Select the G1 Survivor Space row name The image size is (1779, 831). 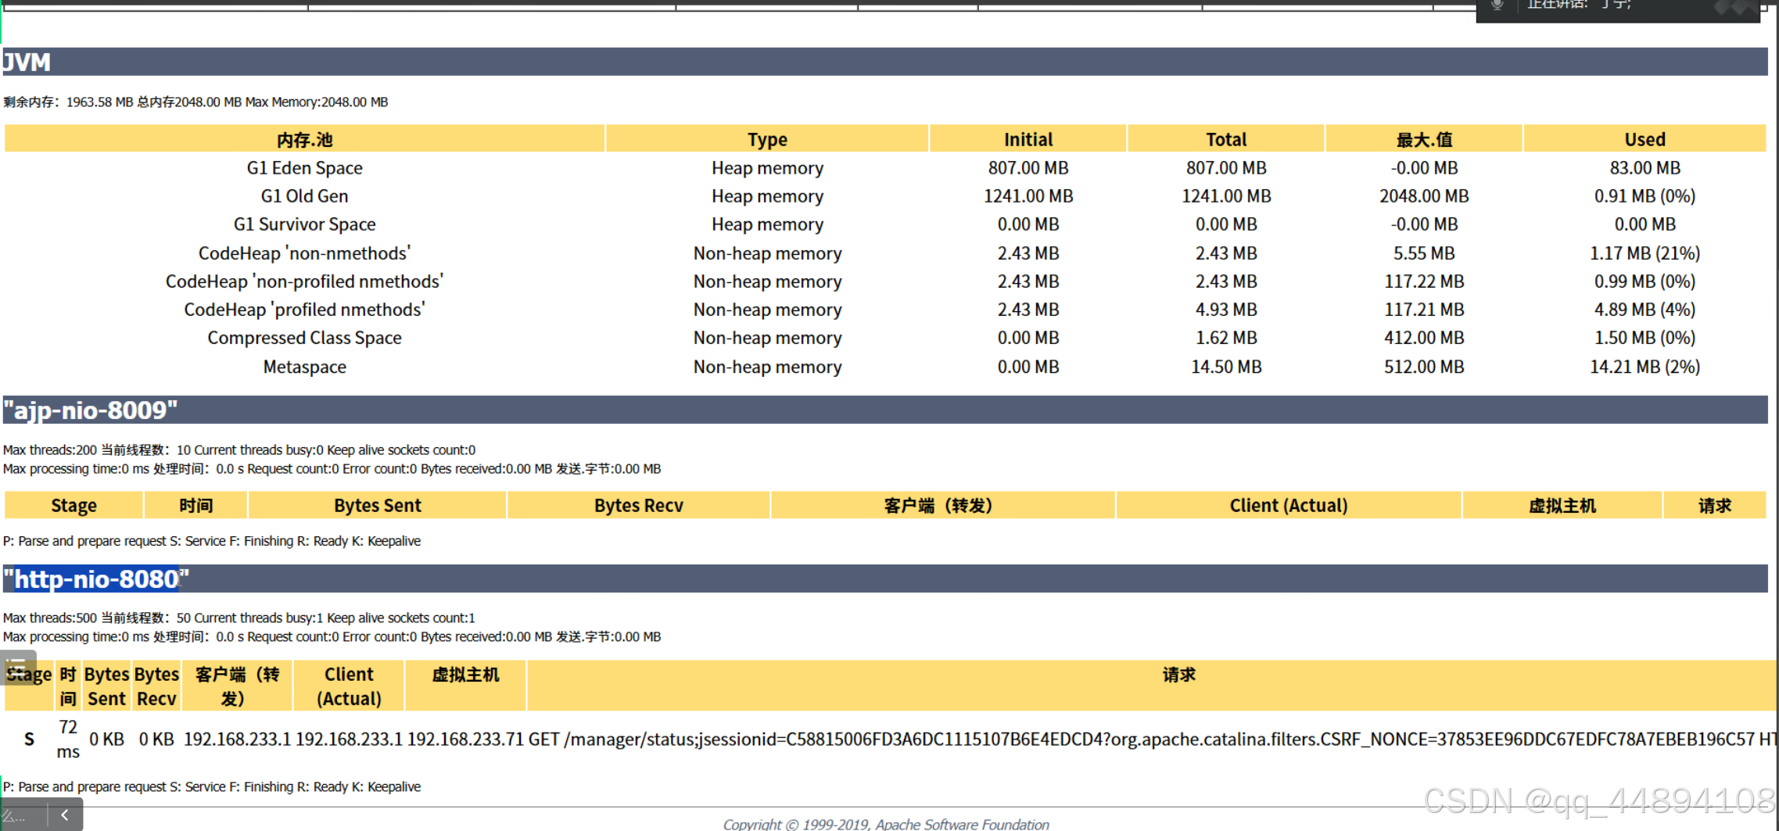304,224
